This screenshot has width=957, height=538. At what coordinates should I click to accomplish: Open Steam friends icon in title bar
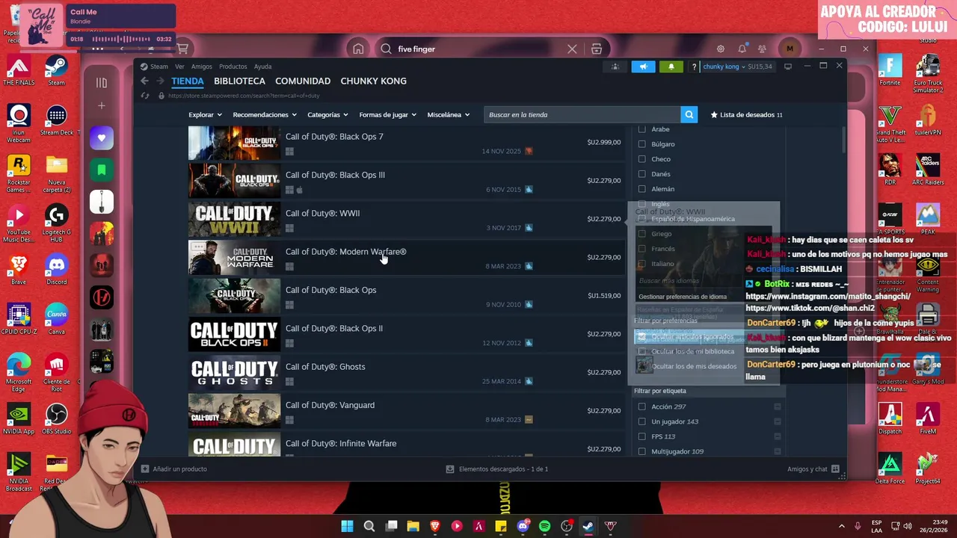coord(615,67)
